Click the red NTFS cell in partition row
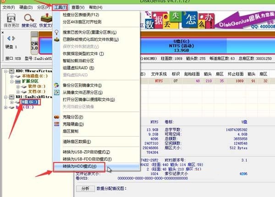This screenshot has width=275, height=197. point(159,81)
